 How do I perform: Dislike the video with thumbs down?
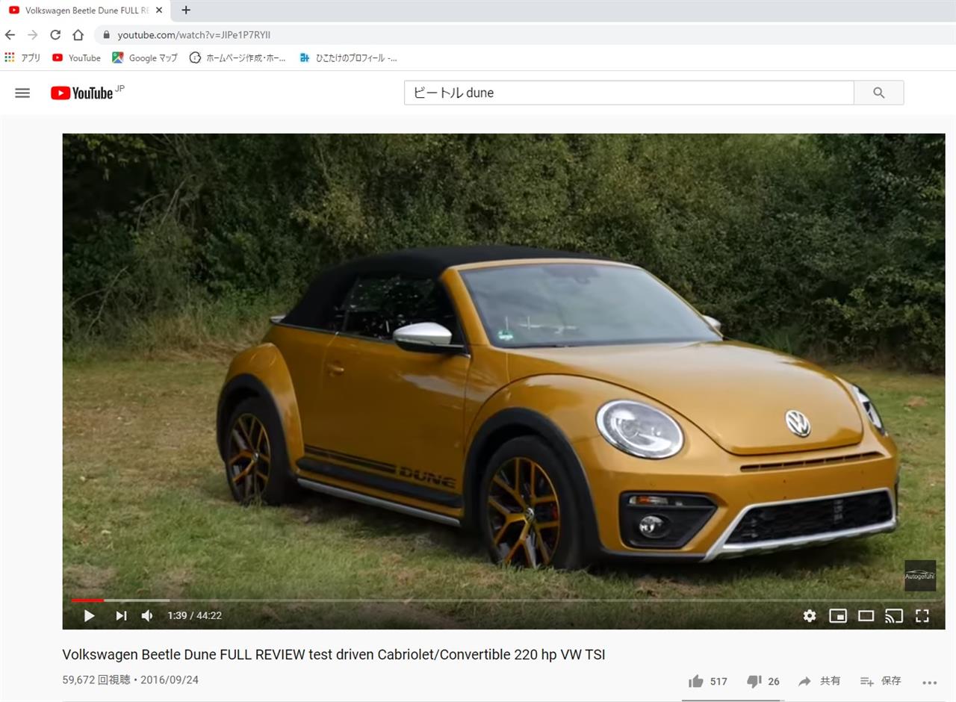(763, 681)
